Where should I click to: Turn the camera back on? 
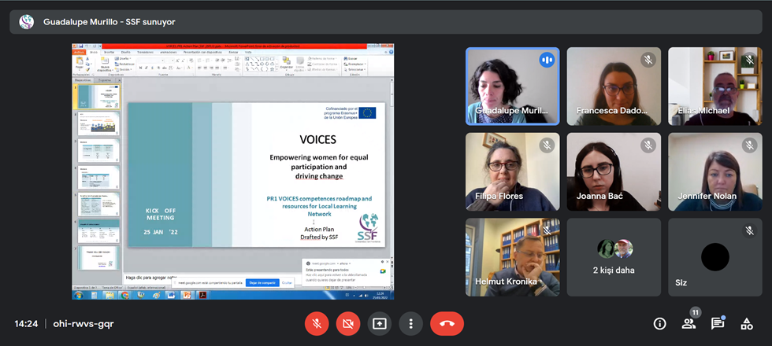tap(348, 323)
